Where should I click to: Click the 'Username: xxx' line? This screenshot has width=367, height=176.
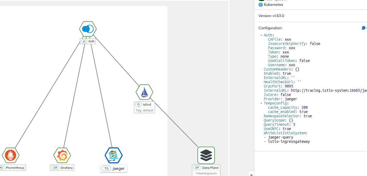click(281, 65)
